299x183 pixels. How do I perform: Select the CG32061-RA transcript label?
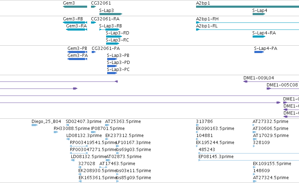(x=105, y=19)
